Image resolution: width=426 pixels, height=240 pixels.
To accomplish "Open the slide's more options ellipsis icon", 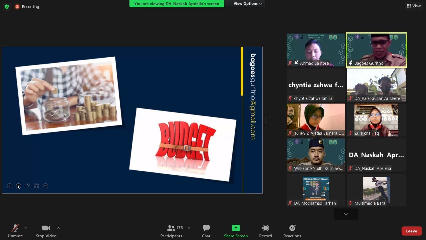I will [x=46, y=186].
